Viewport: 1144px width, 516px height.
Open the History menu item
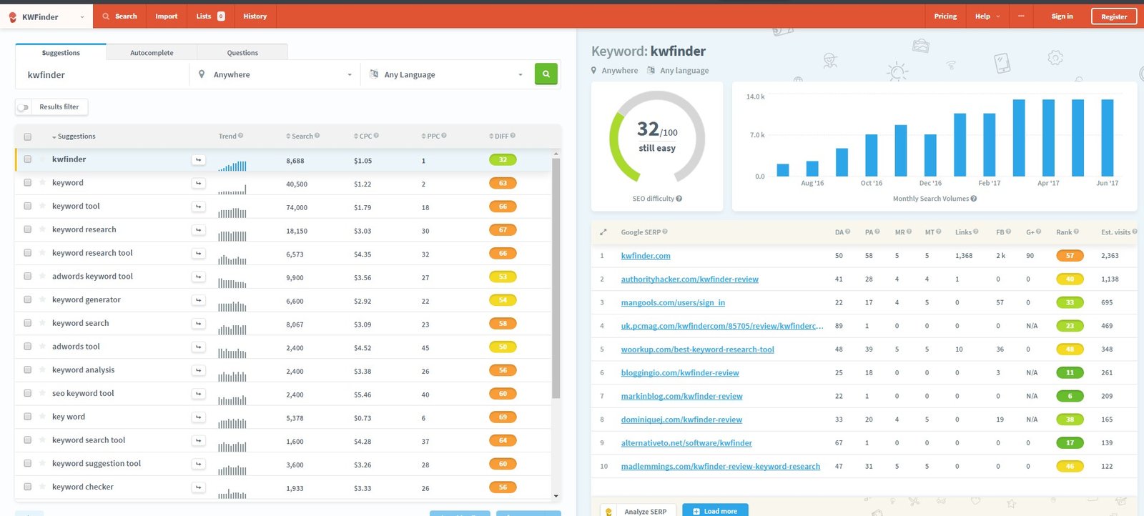click(255, 16)
